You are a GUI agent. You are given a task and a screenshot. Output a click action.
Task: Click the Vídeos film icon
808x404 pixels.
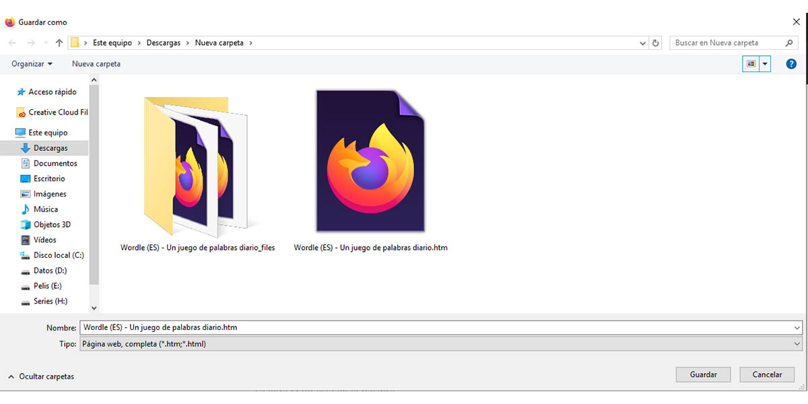(x=26, y=240)
